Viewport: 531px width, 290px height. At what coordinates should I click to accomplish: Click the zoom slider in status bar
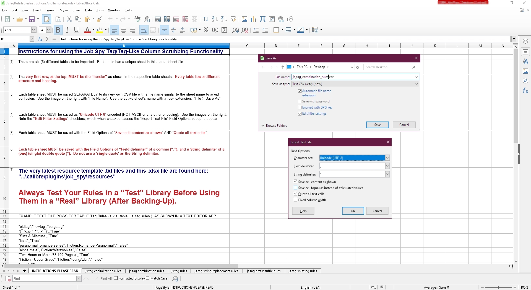(498, 288)
